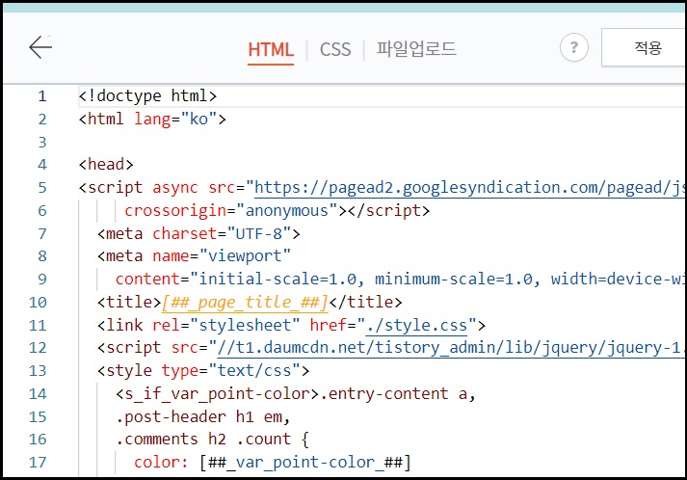Switch to the CSS tab

[335, 49]
